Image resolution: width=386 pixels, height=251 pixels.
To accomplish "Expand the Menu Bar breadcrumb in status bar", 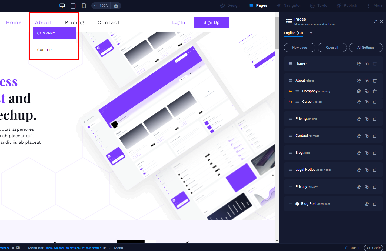I will (x=36, y=248).
